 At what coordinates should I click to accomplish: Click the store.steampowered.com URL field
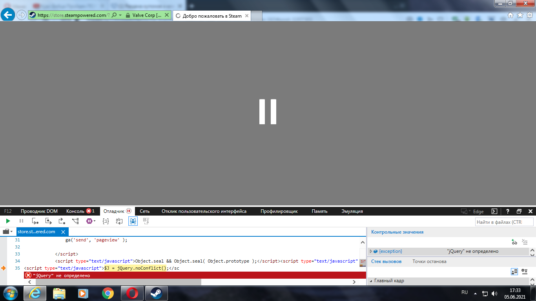coord(73,15)
